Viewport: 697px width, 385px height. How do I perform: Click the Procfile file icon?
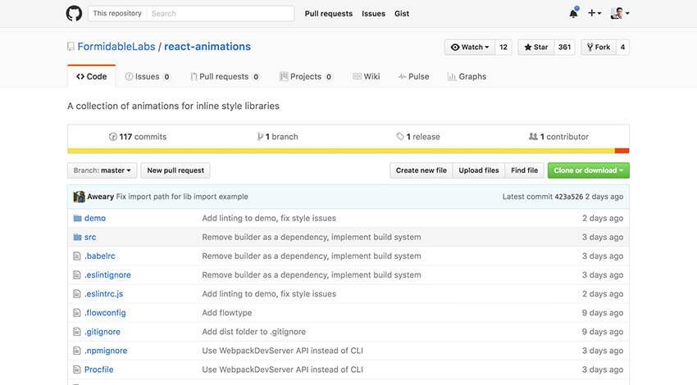pyautogui.click(x=77, y=369)
